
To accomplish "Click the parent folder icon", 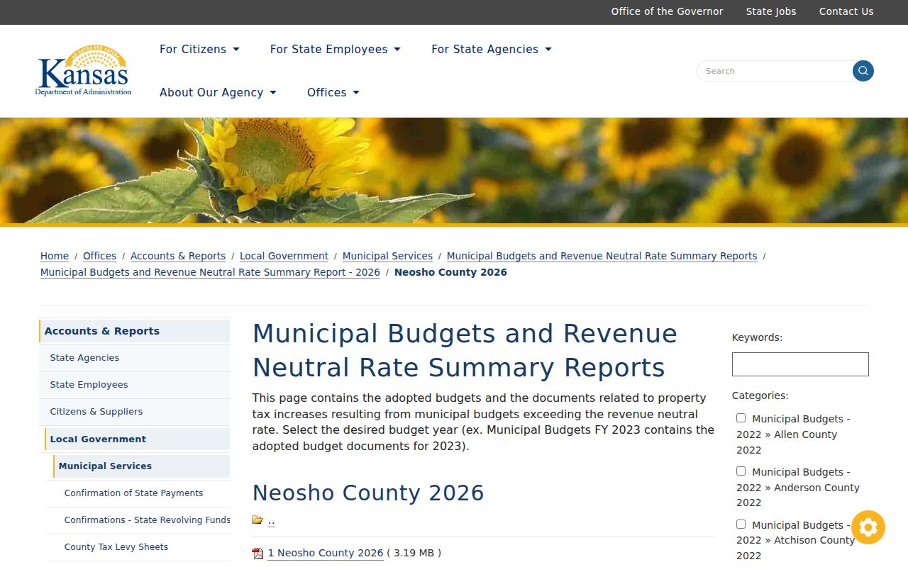I will point(258,520).
